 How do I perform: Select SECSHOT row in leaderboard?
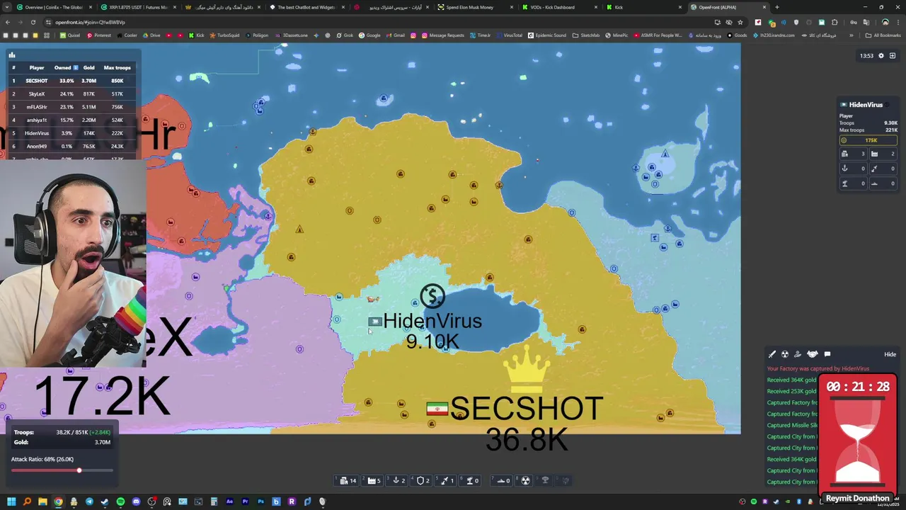tap(74, 81)
